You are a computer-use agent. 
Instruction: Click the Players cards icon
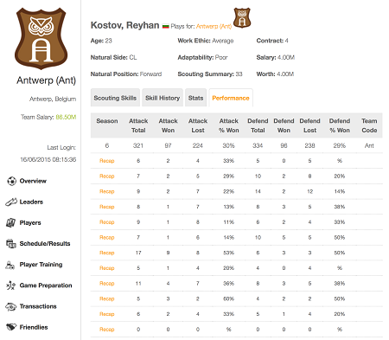tap(11, 222)
